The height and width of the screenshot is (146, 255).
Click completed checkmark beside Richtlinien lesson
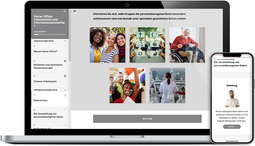click(x=65, y=61)
